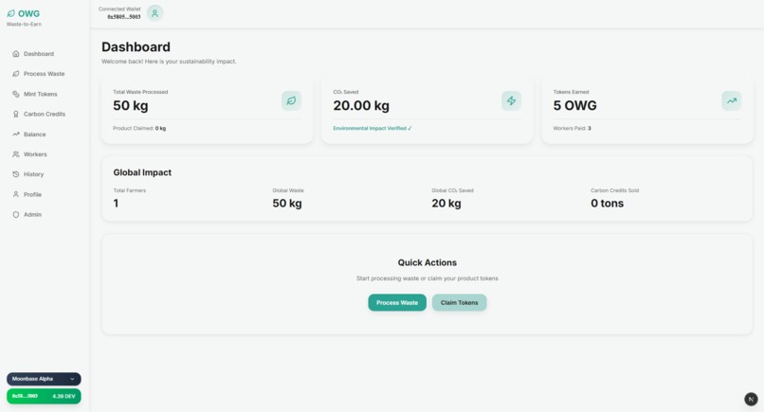Navigate to Carbon Credits
Screen dimensions: 764x412
(x=44, y=114)
